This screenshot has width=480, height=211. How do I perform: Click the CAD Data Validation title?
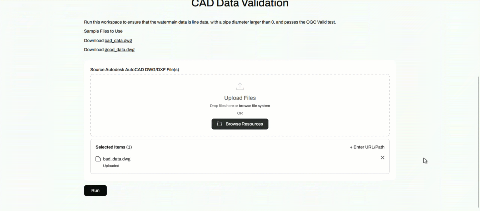pyautogui.click(x=240, y=4)
